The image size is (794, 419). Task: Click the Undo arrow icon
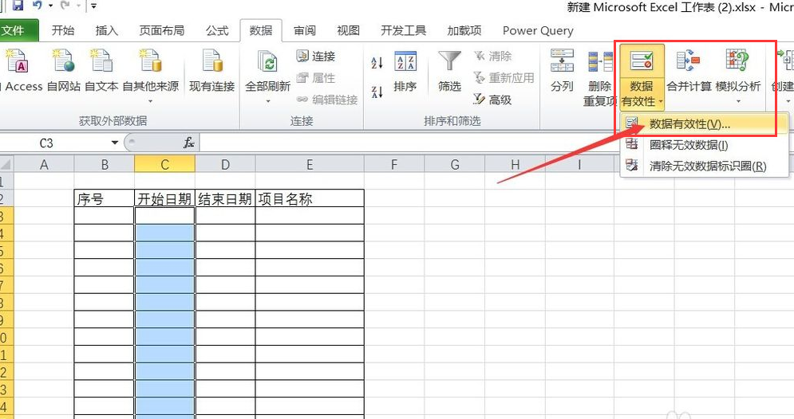click(x=37, y=6)
